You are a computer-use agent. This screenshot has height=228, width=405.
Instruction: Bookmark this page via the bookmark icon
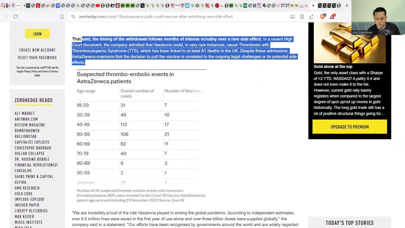(x=62, y=16)
